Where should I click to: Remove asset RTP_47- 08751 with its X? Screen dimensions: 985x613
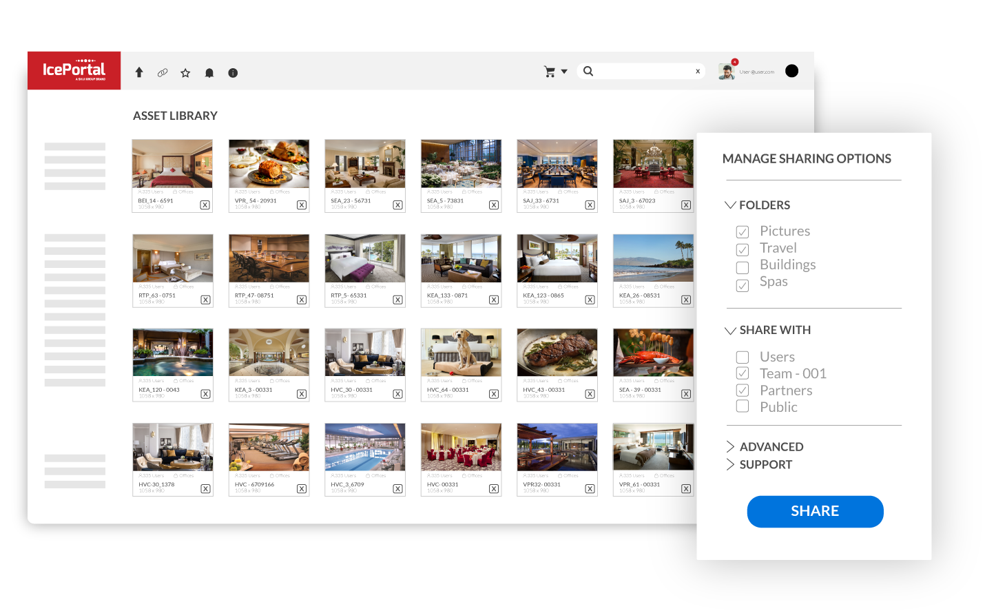click(302, 300)
